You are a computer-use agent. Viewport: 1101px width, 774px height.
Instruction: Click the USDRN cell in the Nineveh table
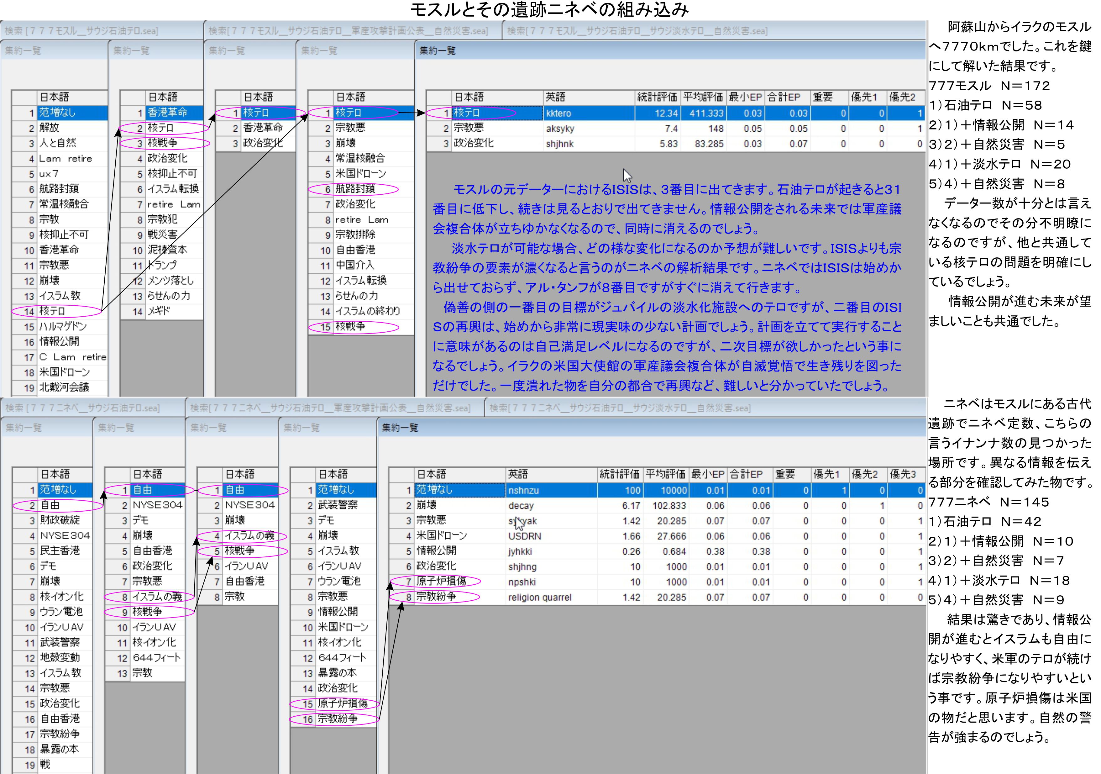point(525,536)
